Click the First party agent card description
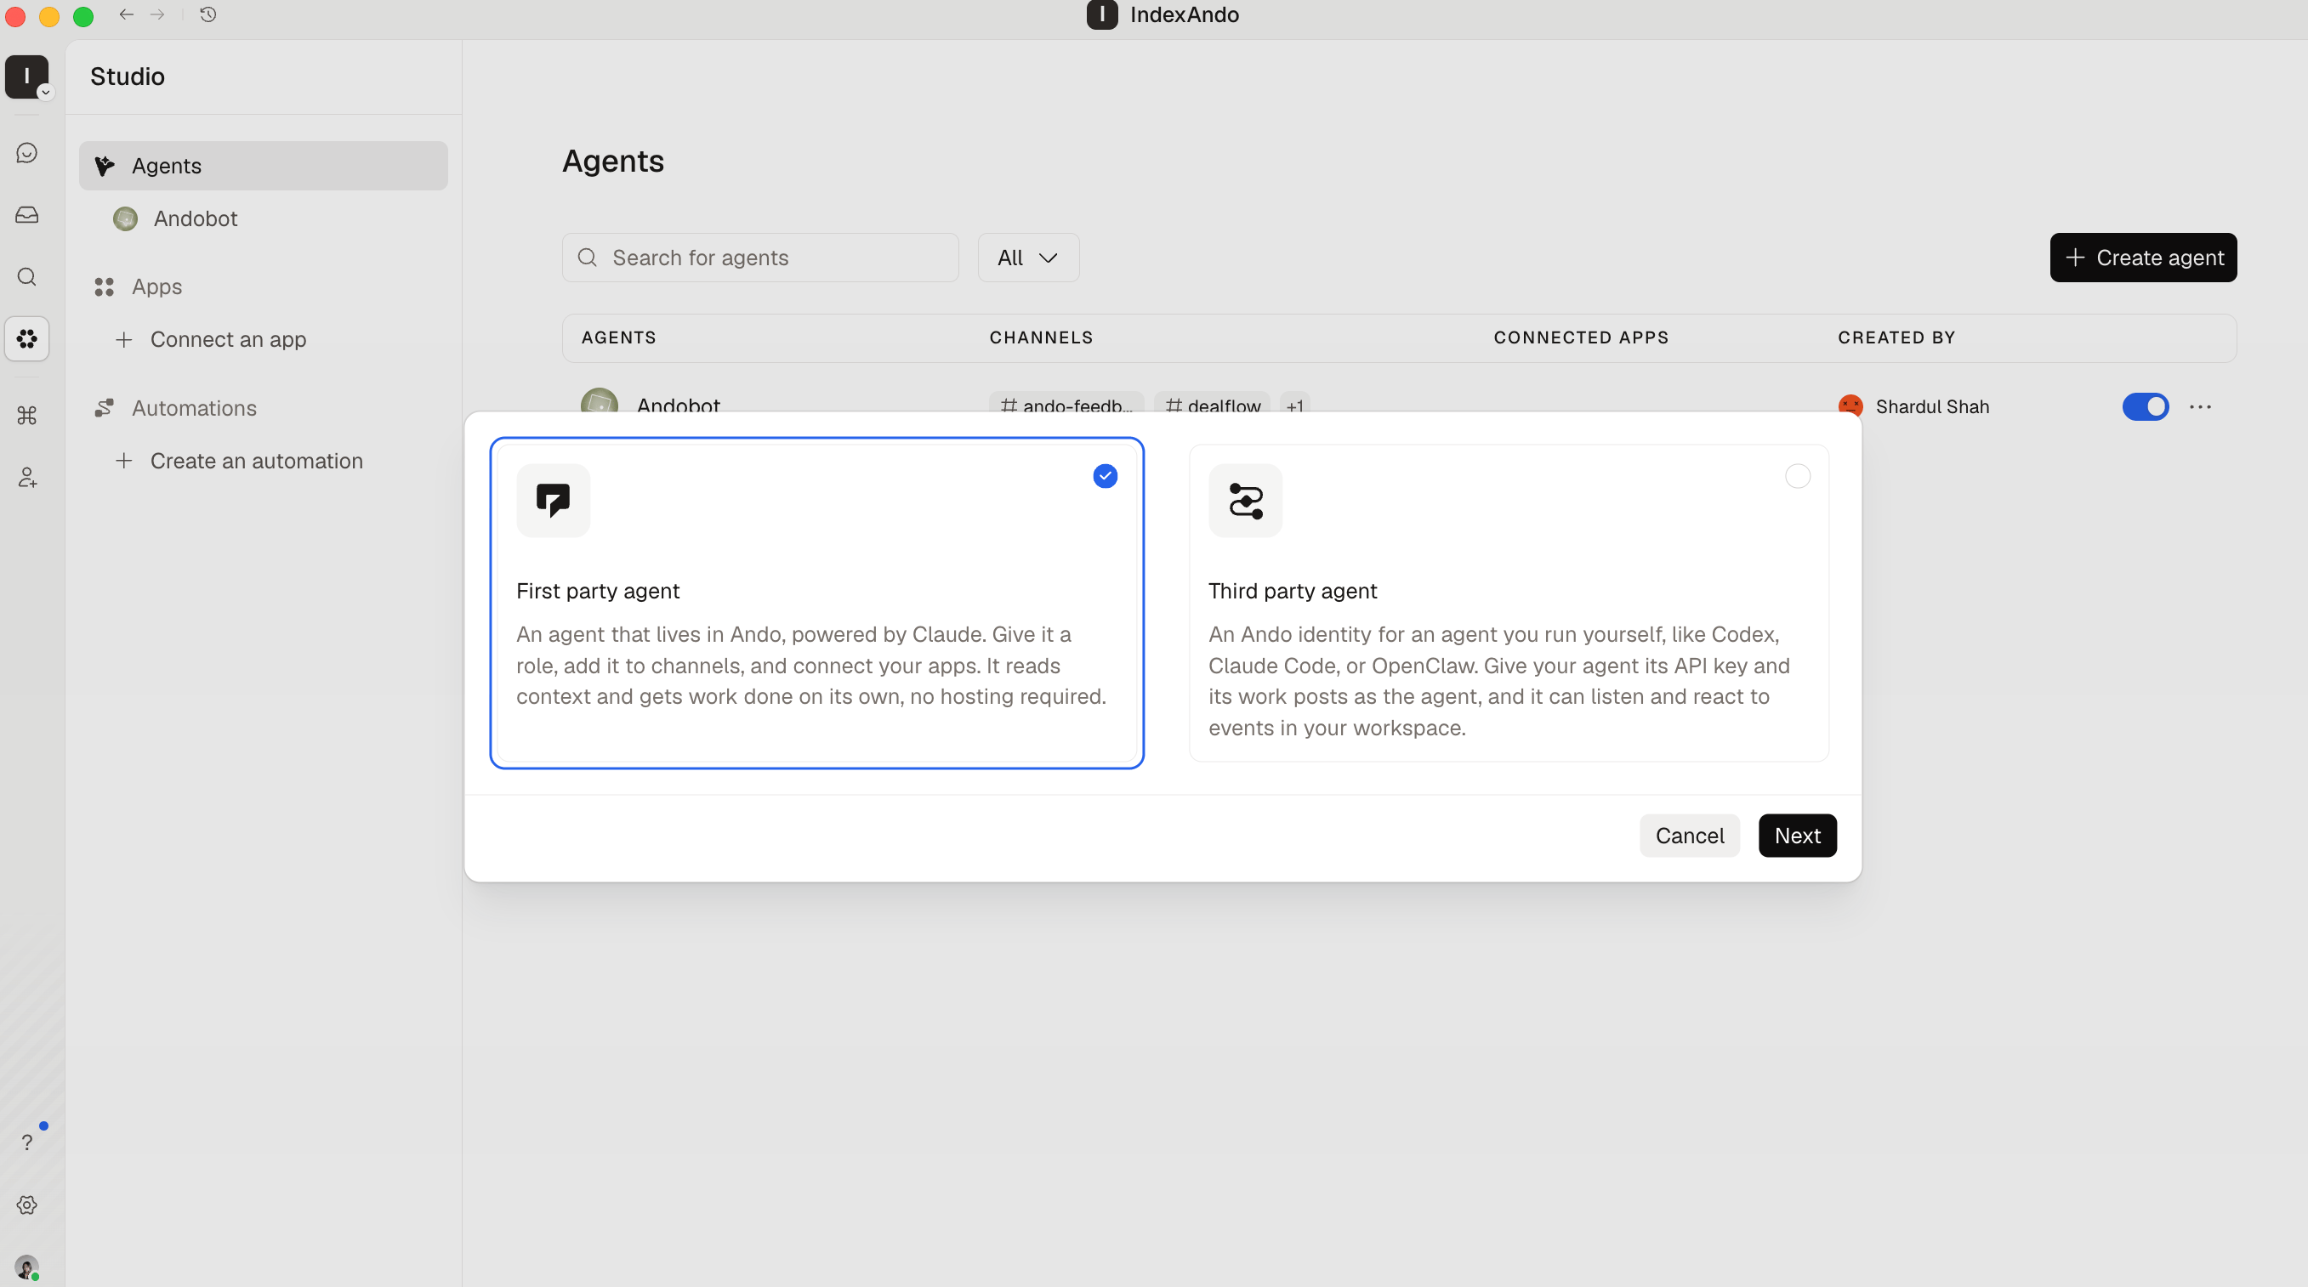The image size is (2308, 1287). point(812,666)
